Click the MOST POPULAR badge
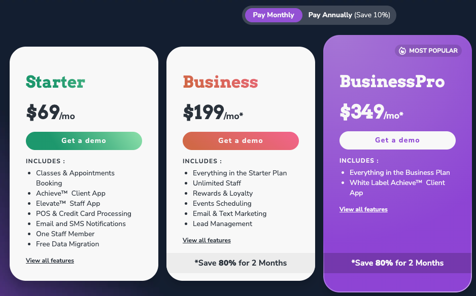Viewport: 476px width, 296px height. (428, 51)
